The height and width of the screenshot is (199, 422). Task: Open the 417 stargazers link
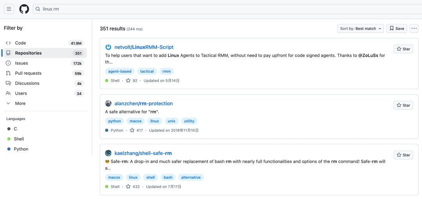136,130
